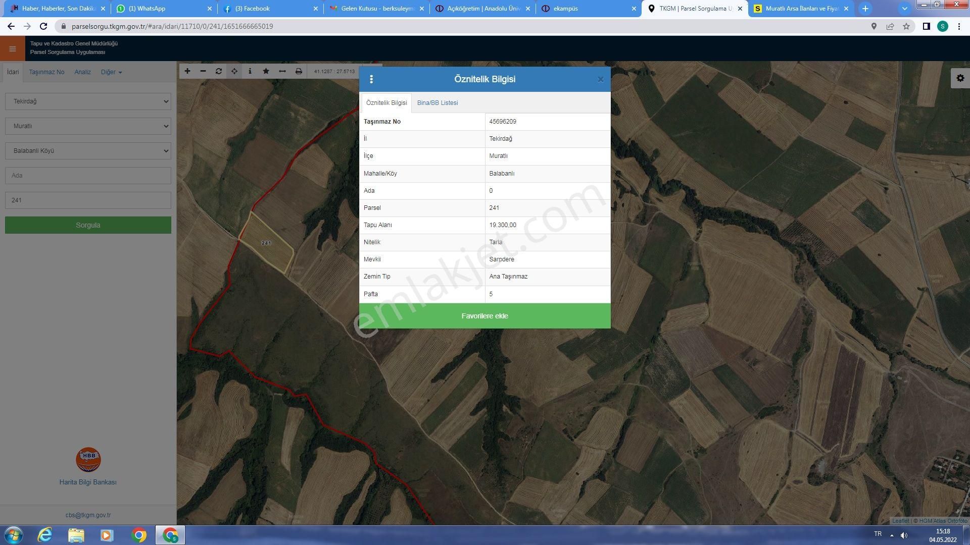Bookmark this page with the star icon
The image size is (970, 545).
point(906,26)
